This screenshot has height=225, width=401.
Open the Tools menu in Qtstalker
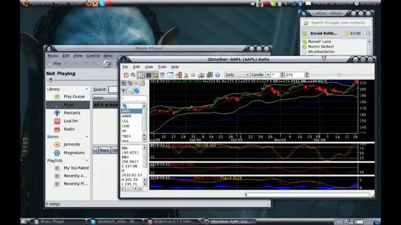click(x=162, y=67)
